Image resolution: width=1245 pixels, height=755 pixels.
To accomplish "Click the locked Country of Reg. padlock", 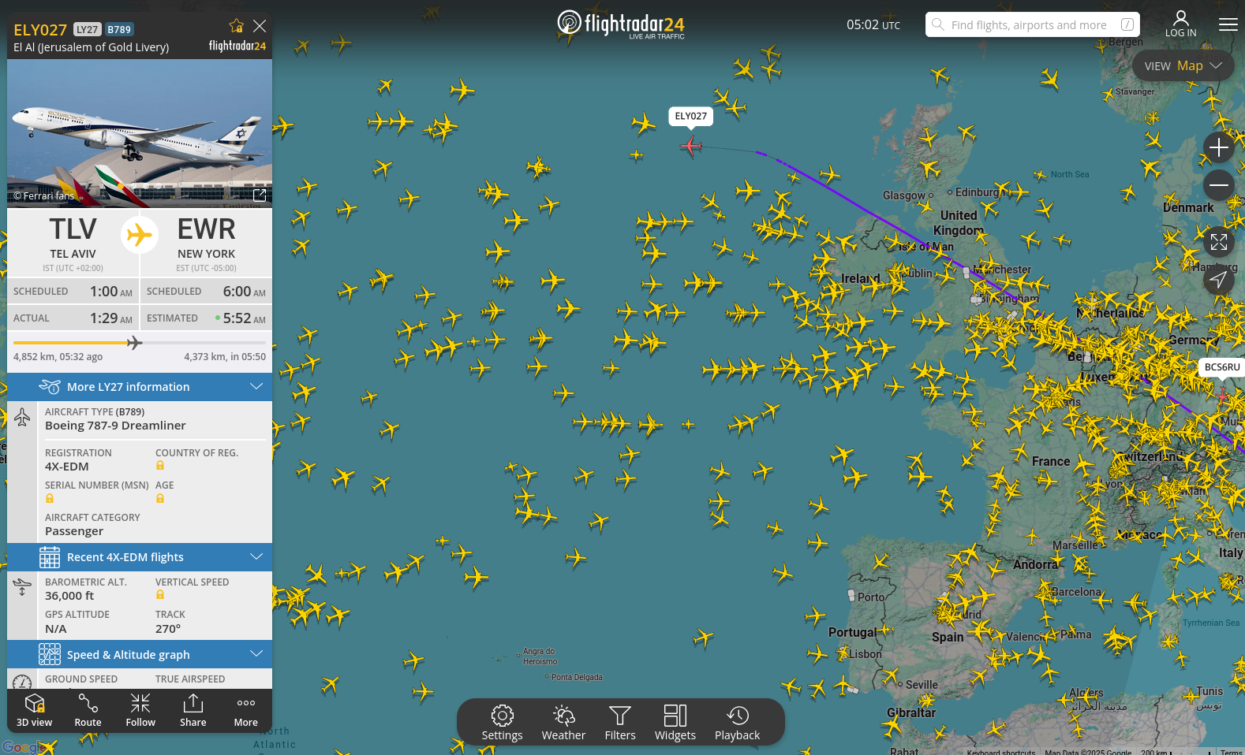I will pyautogui.click(x=160, y=466).
